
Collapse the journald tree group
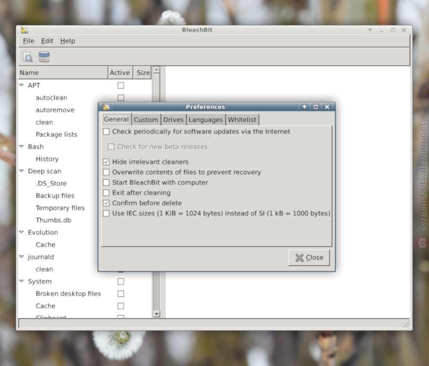pos(21,257)
